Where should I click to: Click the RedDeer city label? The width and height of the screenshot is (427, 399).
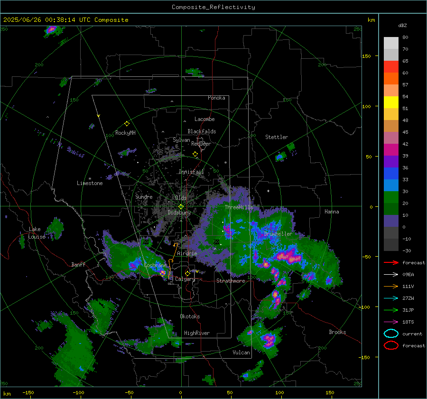(201, 144)
